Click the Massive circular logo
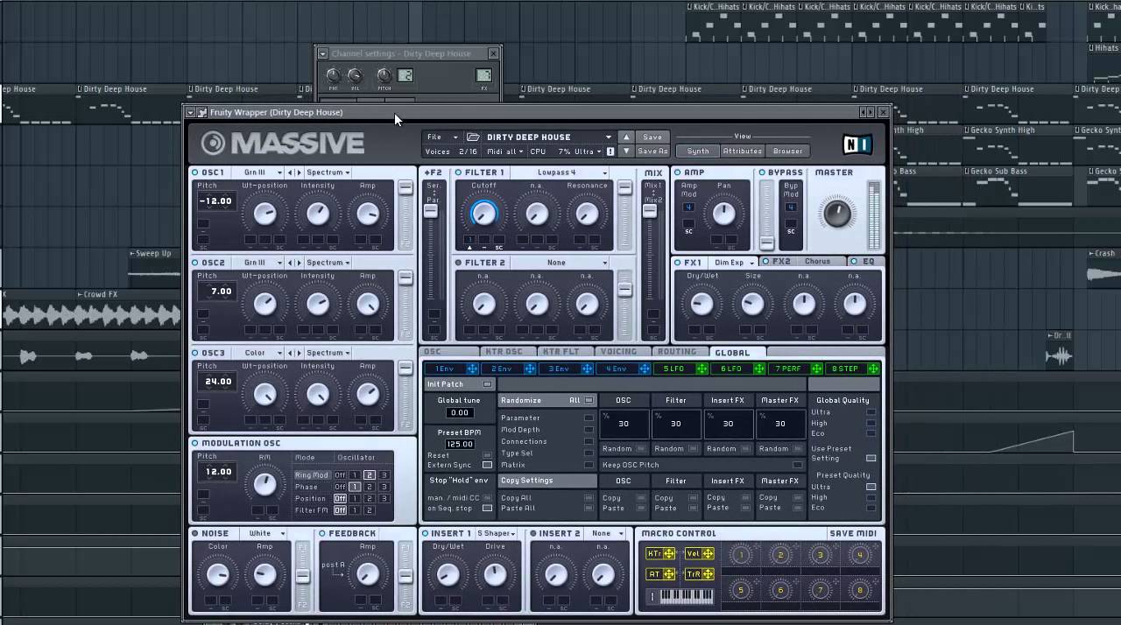 (x=213, y=143)
